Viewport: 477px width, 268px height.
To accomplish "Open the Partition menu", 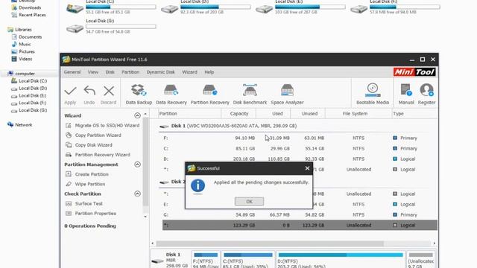I will click(x=130, y=72).
